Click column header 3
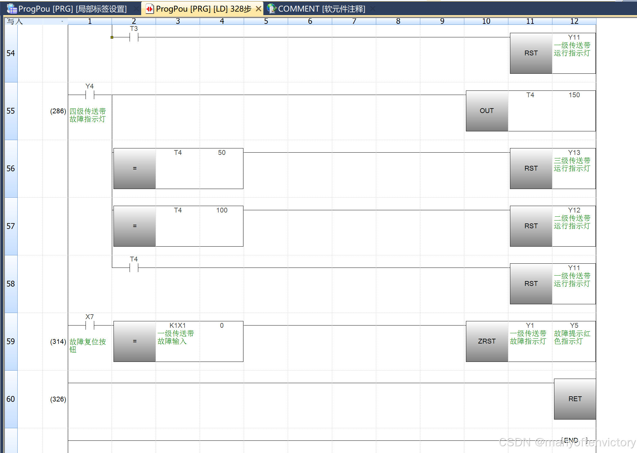Viewport: 637px width, 453px height. click(x=178, y=21)
